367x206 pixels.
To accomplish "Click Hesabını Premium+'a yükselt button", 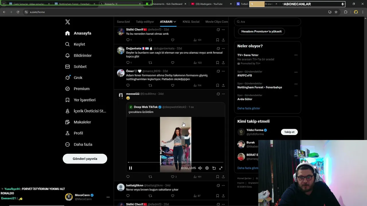I will [261, 31].
